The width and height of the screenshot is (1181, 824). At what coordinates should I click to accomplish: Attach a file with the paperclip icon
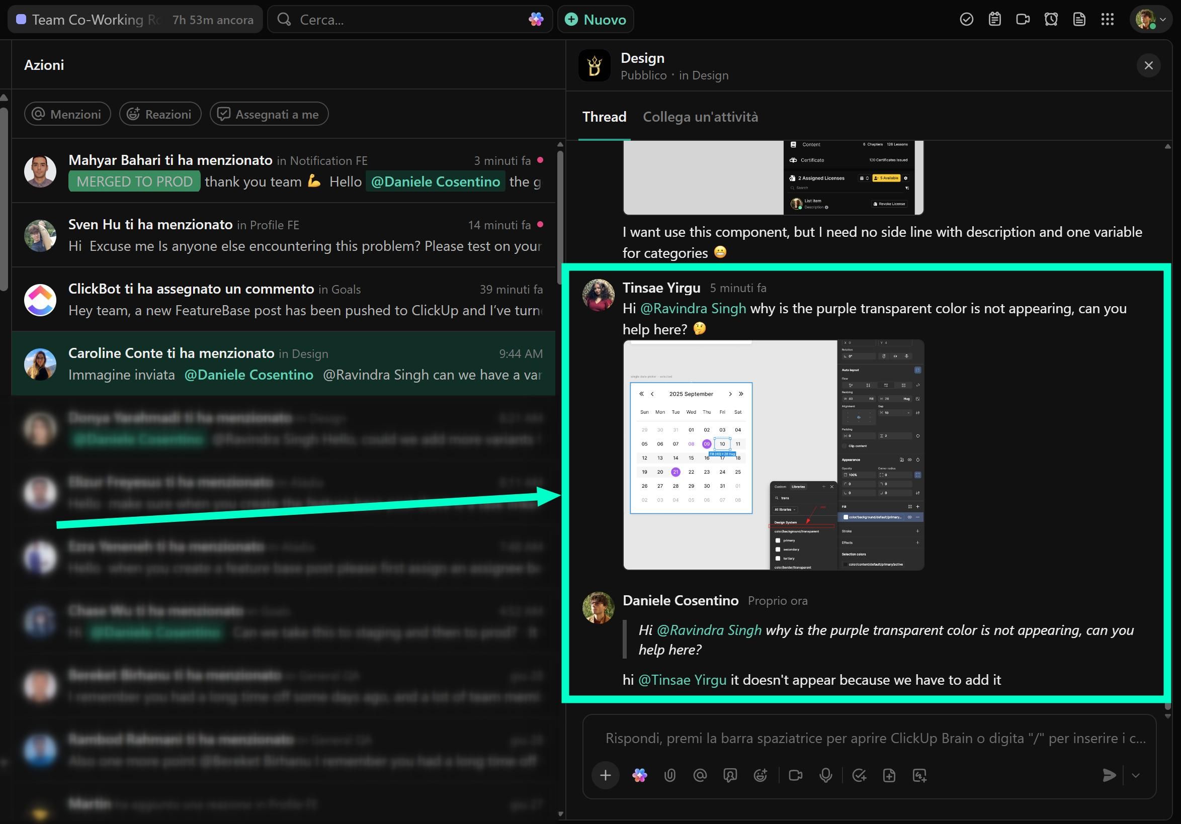[x=669, y=775]
